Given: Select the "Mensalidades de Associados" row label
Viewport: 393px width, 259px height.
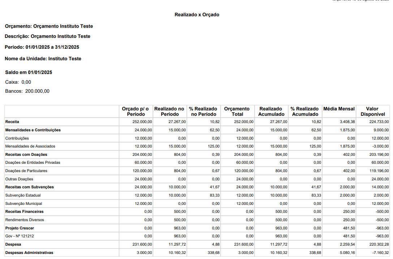Looking at the screenshot, I should (30, 146).
